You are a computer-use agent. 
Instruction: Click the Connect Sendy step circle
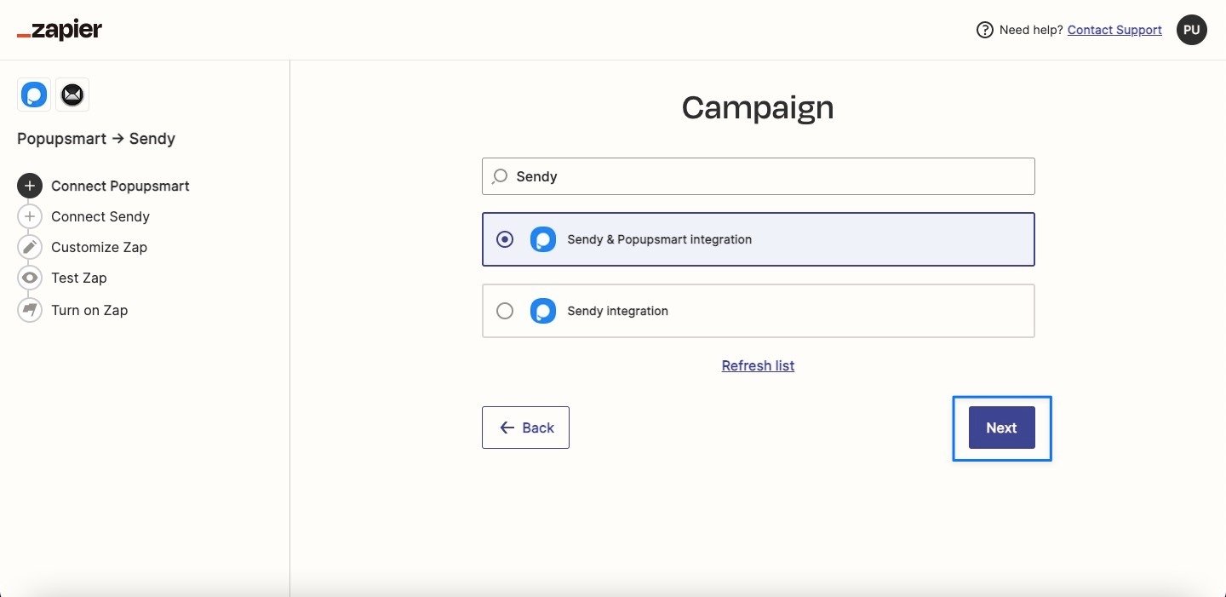[30, 216]
